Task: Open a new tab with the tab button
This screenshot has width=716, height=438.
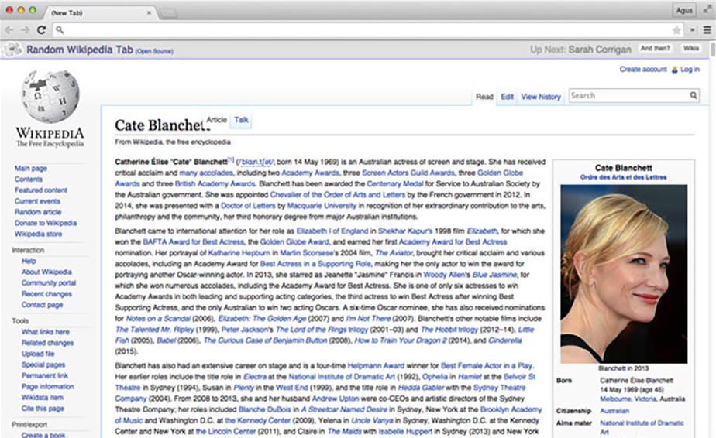Action: tap(168, 13)
